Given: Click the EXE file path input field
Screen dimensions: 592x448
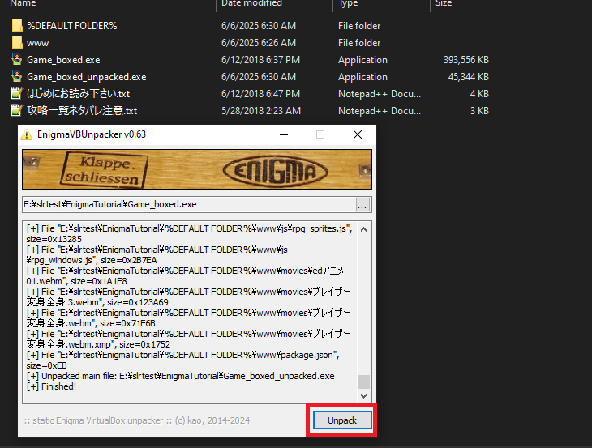Looking at the screenshot, I should tap(189, 204).
